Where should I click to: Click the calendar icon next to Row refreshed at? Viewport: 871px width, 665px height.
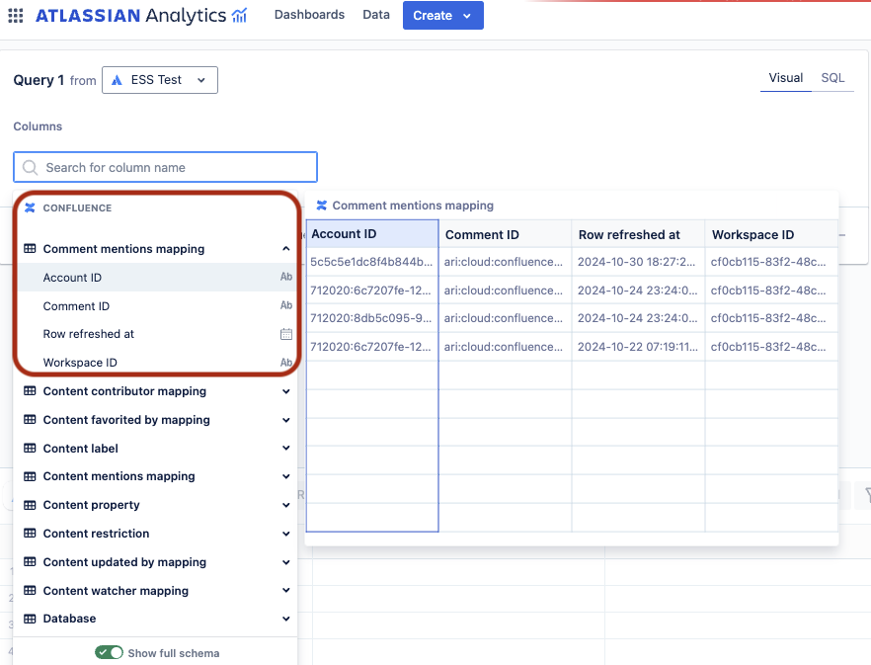pyautogui.click(x=286, y=334)
